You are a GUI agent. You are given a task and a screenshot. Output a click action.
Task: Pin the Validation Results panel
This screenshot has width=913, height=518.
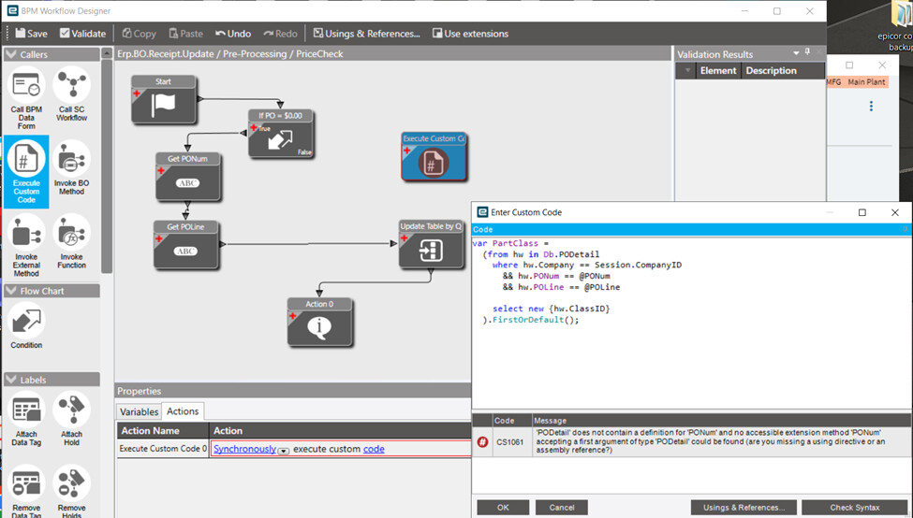[807, 52]
